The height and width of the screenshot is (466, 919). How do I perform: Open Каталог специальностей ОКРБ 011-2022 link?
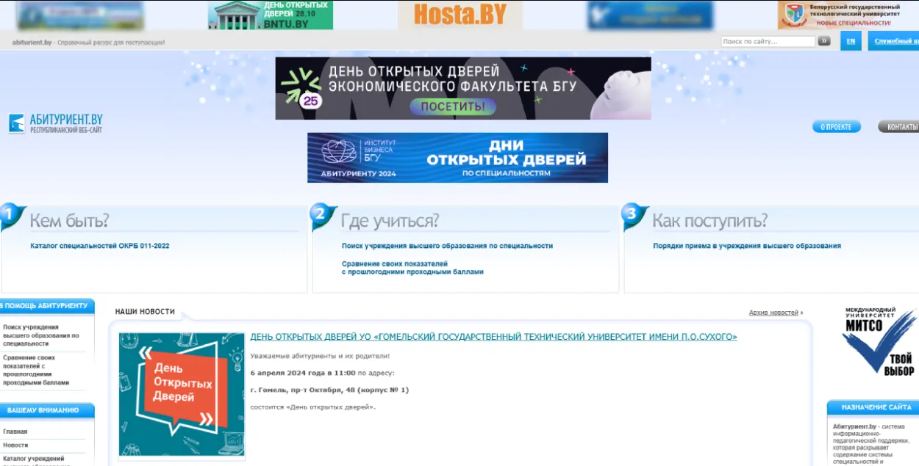(100, 246)
